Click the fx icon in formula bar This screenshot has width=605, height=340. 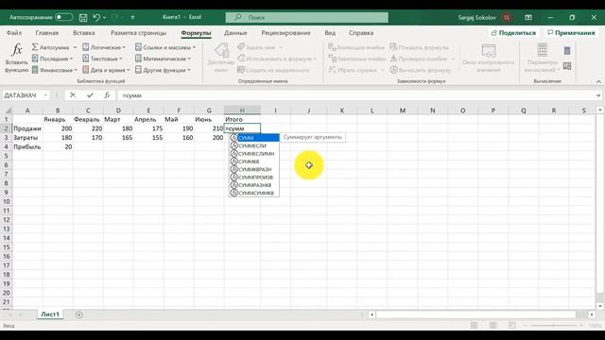[x=107, y=94]
